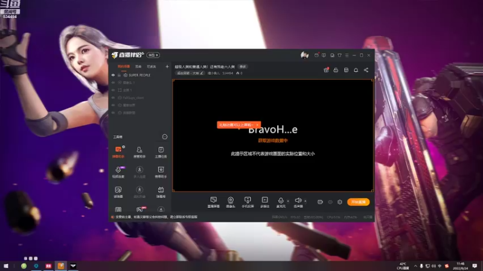Click the notice message in status bar
This screenshot has width=483, height=271.
156,217
